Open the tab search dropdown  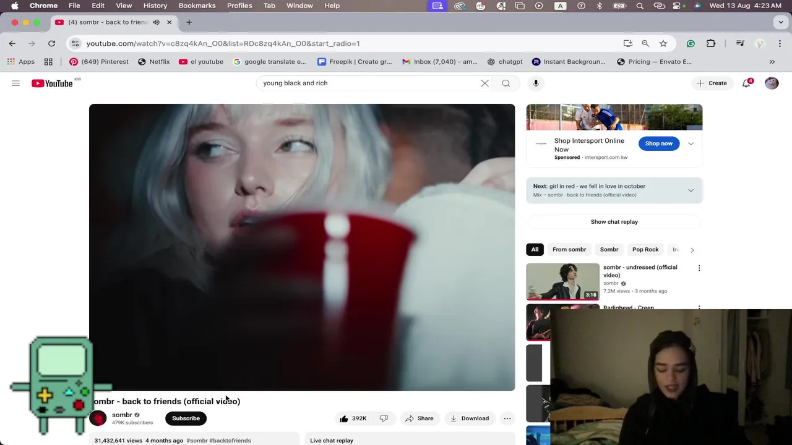(x=781, y=22)
